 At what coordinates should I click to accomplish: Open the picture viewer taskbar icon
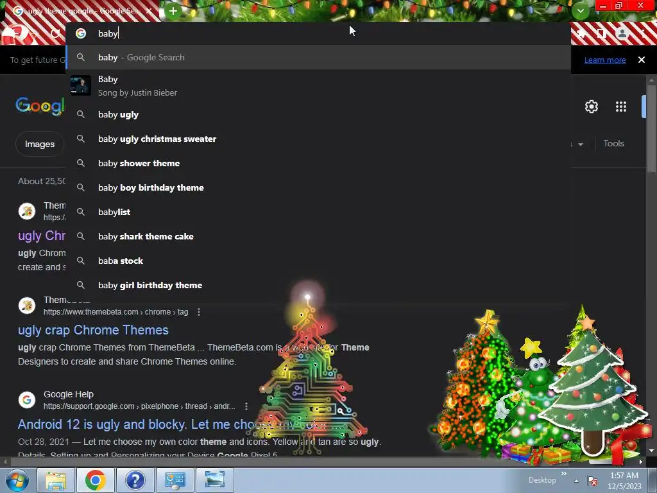tap(214, 480)
